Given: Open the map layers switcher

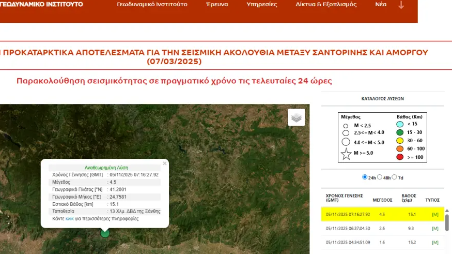Looking at the screenshot, I should (x=296, y=117).
